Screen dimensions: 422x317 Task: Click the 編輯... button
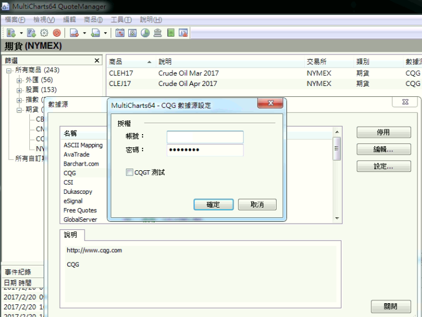(x=384, y=149)
